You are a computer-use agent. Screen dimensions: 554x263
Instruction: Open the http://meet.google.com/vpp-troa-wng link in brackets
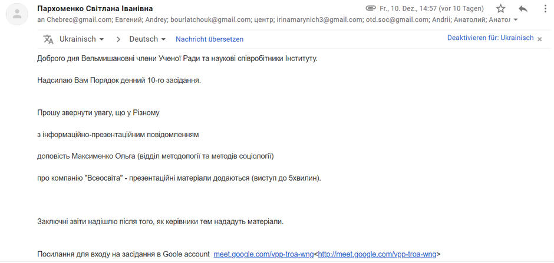pyautogui.click(x=377, y=254)
